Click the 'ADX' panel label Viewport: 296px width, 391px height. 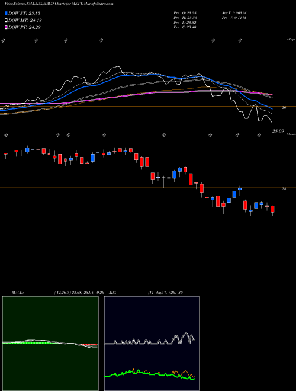coord(112,293)
